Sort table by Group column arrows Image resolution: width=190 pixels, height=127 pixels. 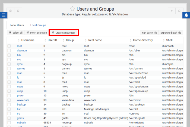(x=64, y=40)
